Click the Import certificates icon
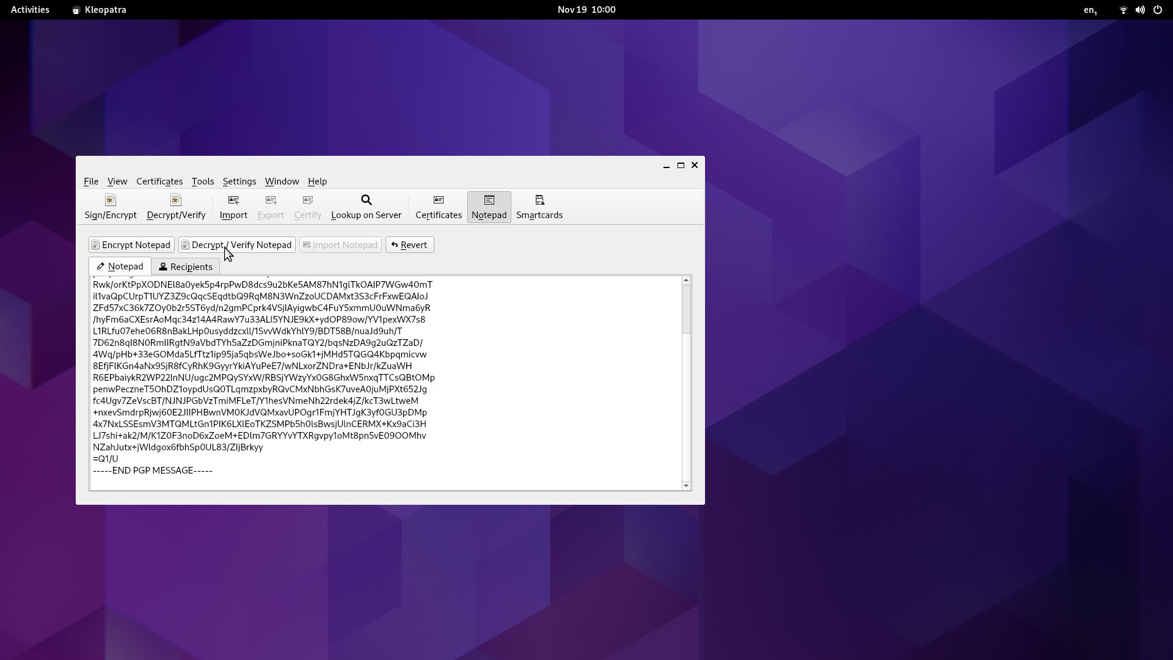This screenshot has width=1173, height=660. click(x=233, y=207)
